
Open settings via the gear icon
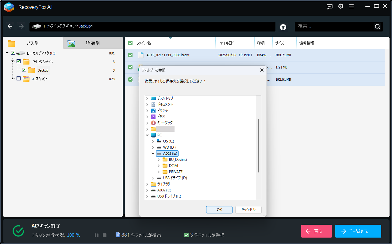point(340,6)
